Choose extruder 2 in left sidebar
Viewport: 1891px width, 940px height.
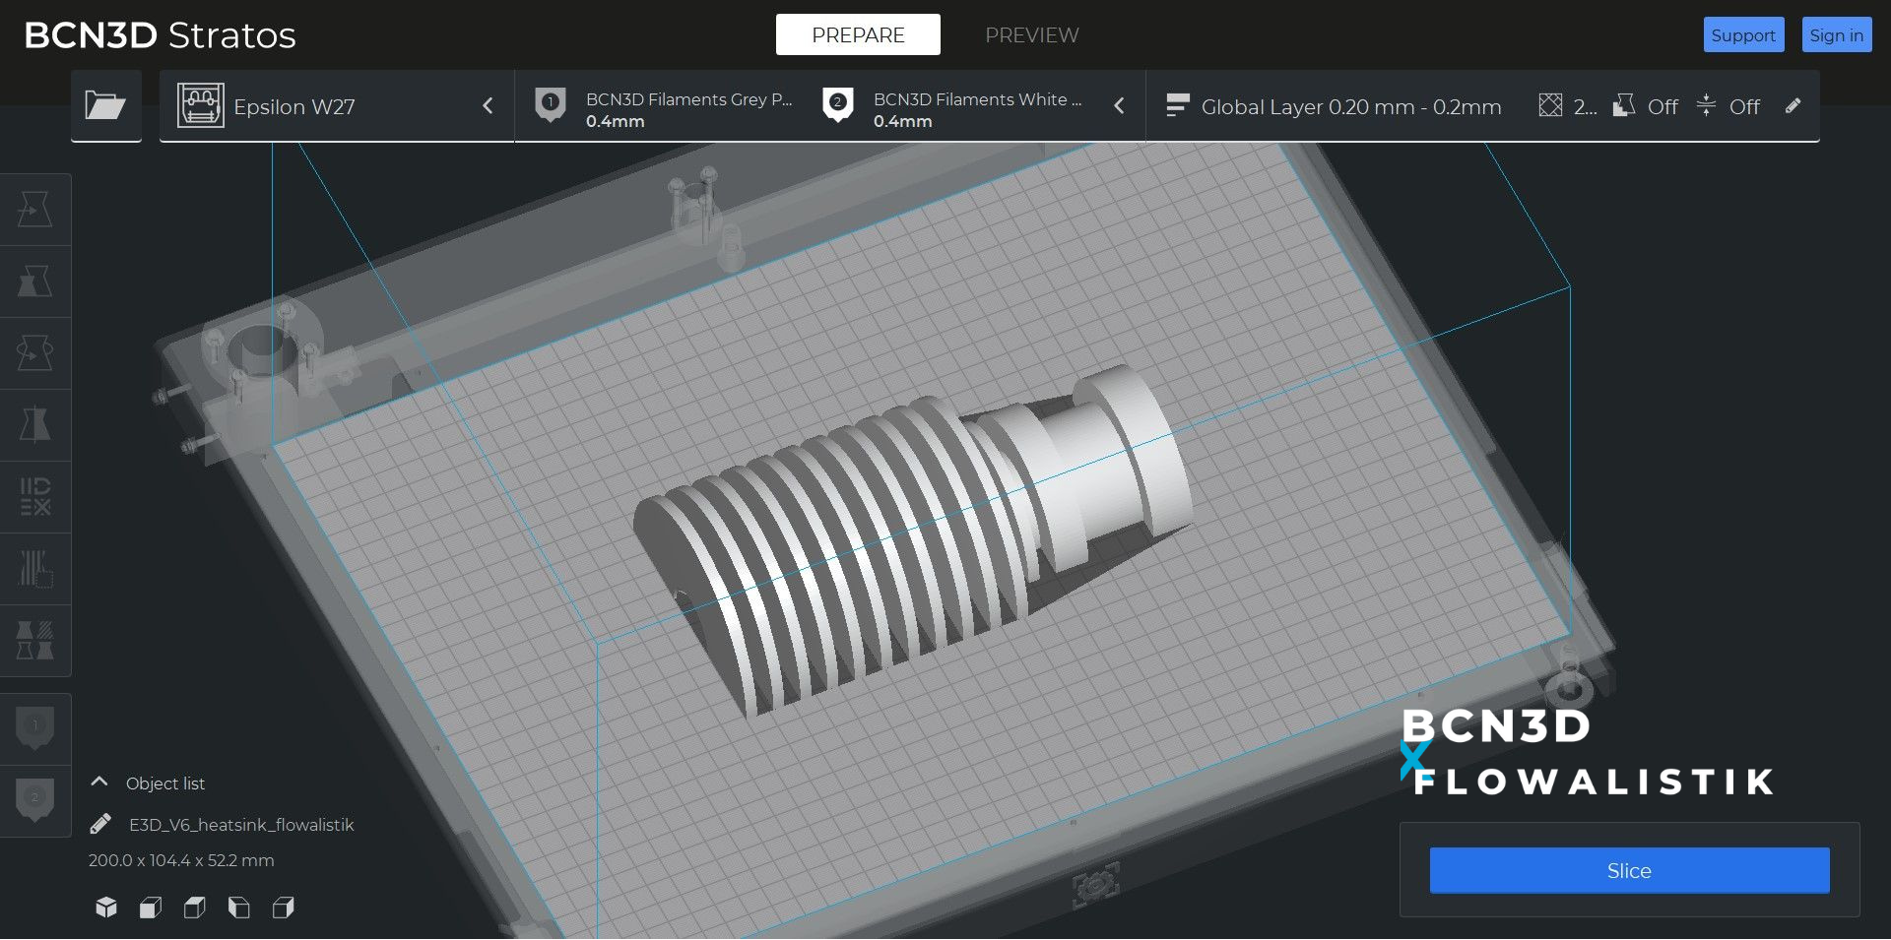click(35, 800)
